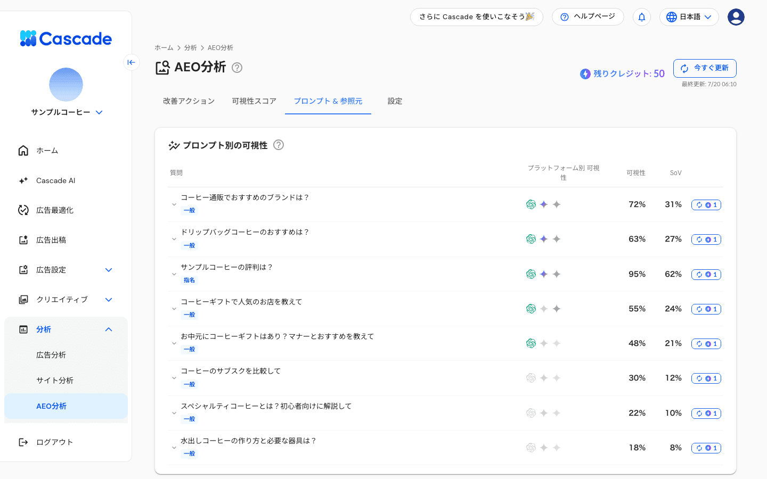
Task: Click help icon beside プロンプト別の可視性
Action: pos(279,145)
